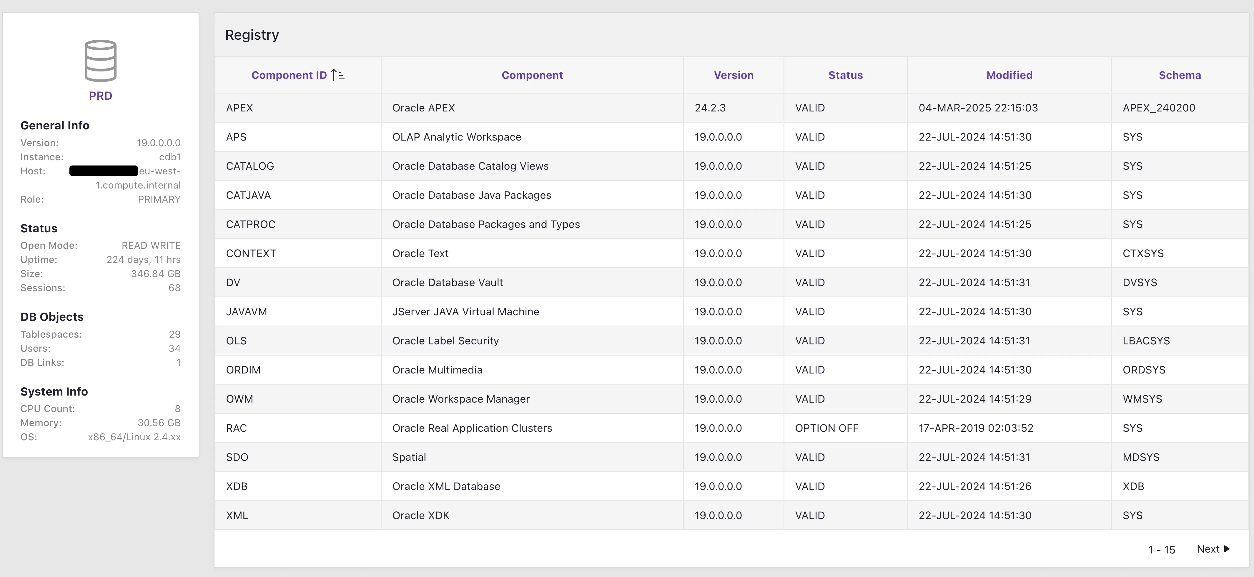Sort the table by Component column
Viewport: 1254px width, 577px height.
[532, 75]
